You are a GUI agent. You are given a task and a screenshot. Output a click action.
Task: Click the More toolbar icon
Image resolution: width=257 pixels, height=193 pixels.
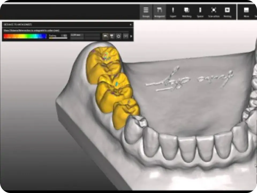click(x=246, y=12)
